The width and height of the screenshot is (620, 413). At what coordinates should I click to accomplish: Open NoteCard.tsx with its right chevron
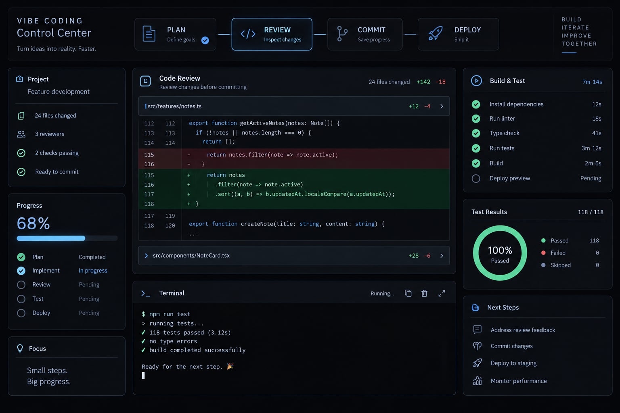click(x=442, y=256)
